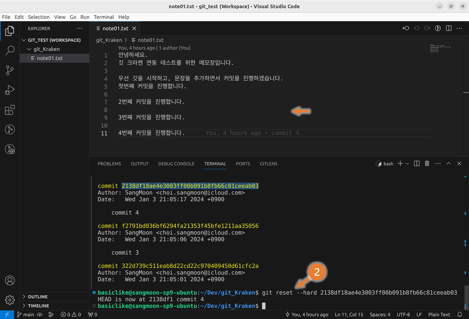The image size is (469, 319).
Task: Switch to the OUTPUT tab
Action: [140, 164]
